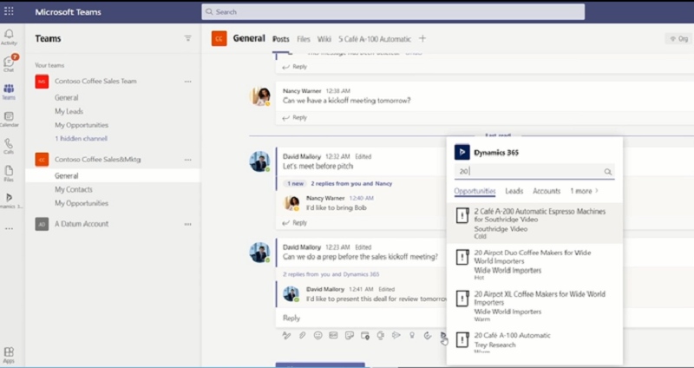
Task: Open the Teams view in the rail
Action: point(9,92)
